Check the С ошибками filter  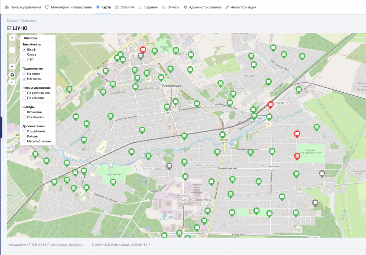coord(24,131)
